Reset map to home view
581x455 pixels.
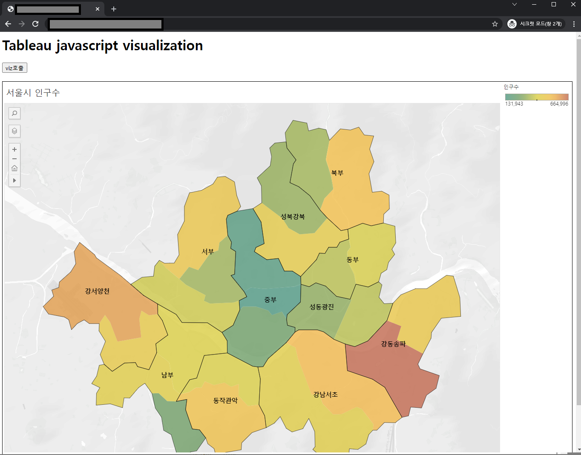tap(14, 168)
